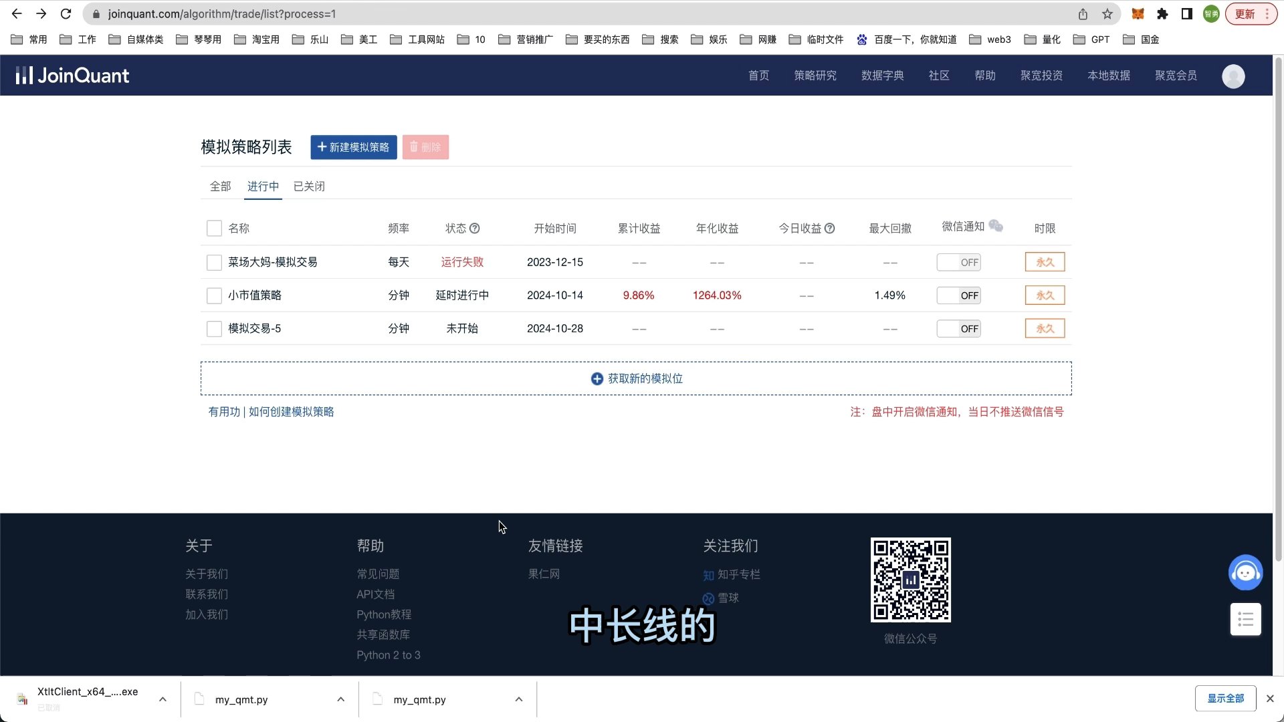Open the floating list menu icon
The image size is (1284, 722).
point(1246,620)
